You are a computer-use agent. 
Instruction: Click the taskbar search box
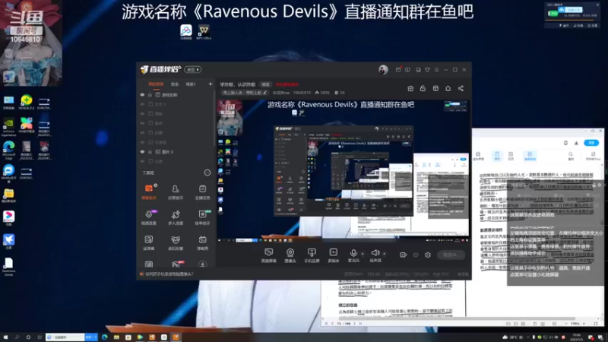pyautogui.click(x=65, y=337)
